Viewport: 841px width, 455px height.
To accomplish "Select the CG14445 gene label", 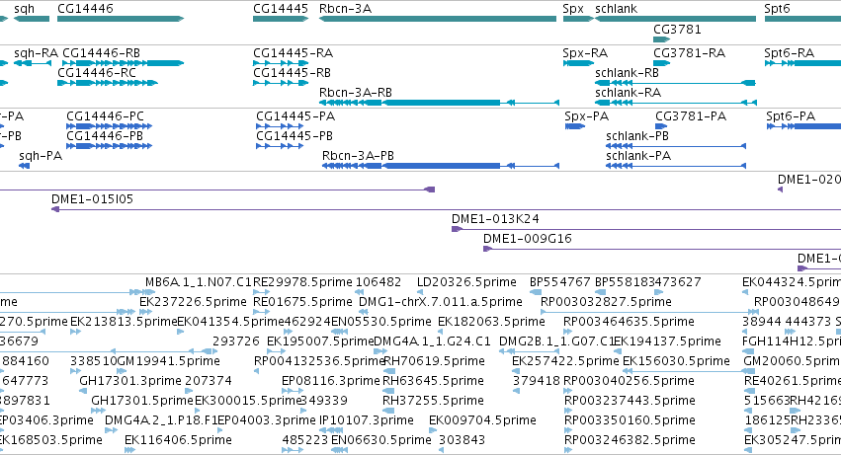I will point(281,9).
